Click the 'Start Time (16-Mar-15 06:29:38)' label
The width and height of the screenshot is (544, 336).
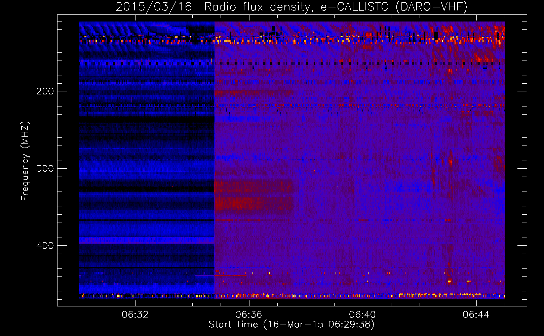point(292,325)
